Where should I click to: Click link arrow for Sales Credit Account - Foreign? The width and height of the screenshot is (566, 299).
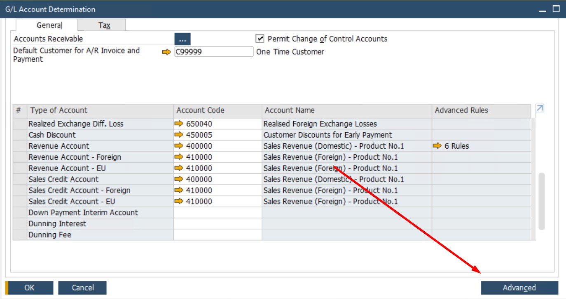(x=179, y=190)
